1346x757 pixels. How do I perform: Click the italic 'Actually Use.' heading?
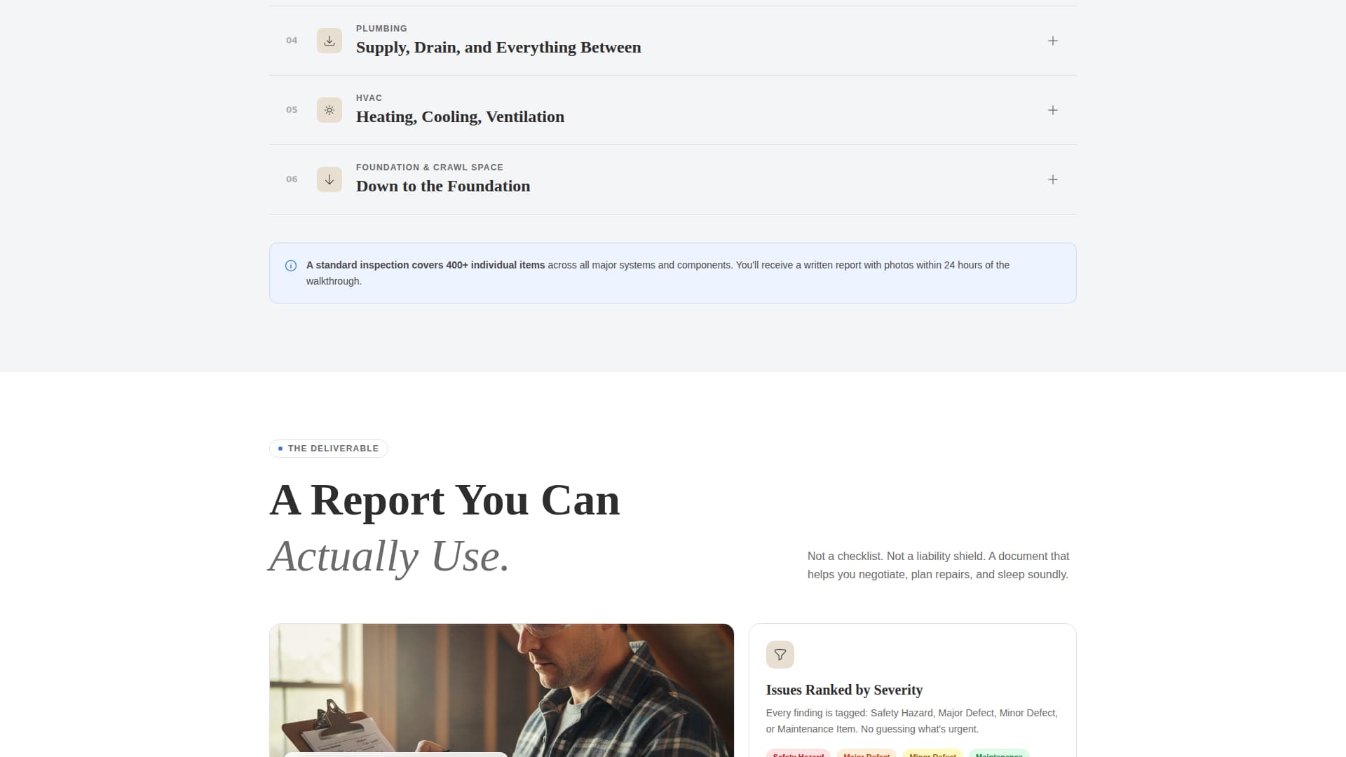[389, 557]
